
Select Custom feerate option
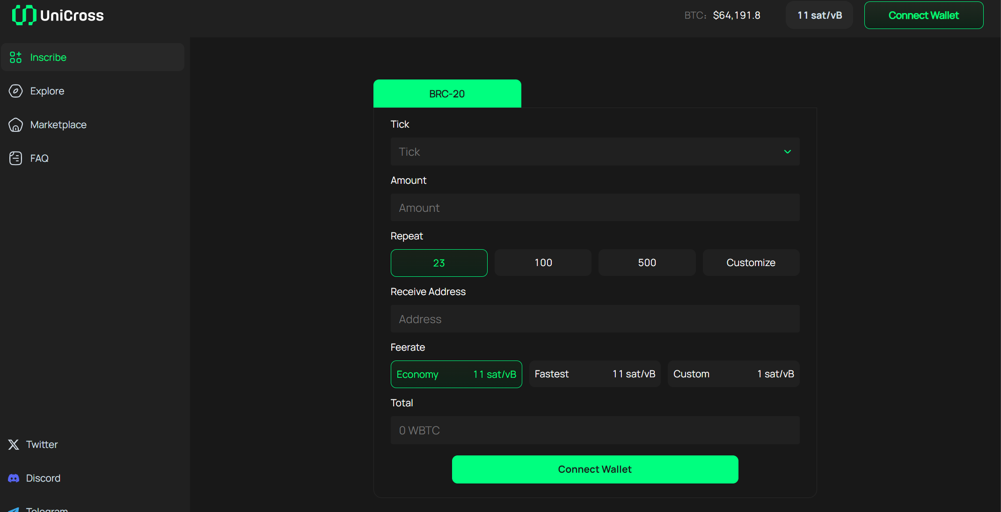click(x=733, y=374)
